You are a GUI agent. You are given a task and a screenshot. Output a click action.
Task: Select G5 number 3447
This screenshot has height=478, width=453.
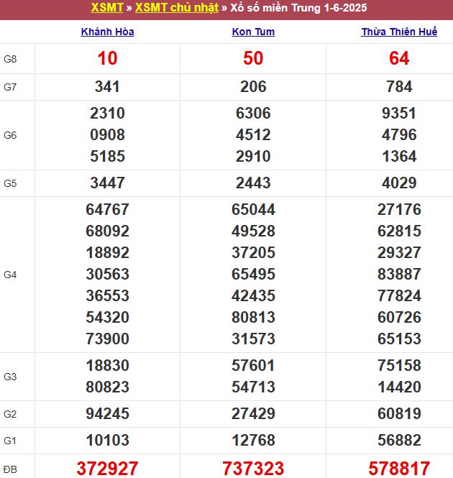pos(107,183)
